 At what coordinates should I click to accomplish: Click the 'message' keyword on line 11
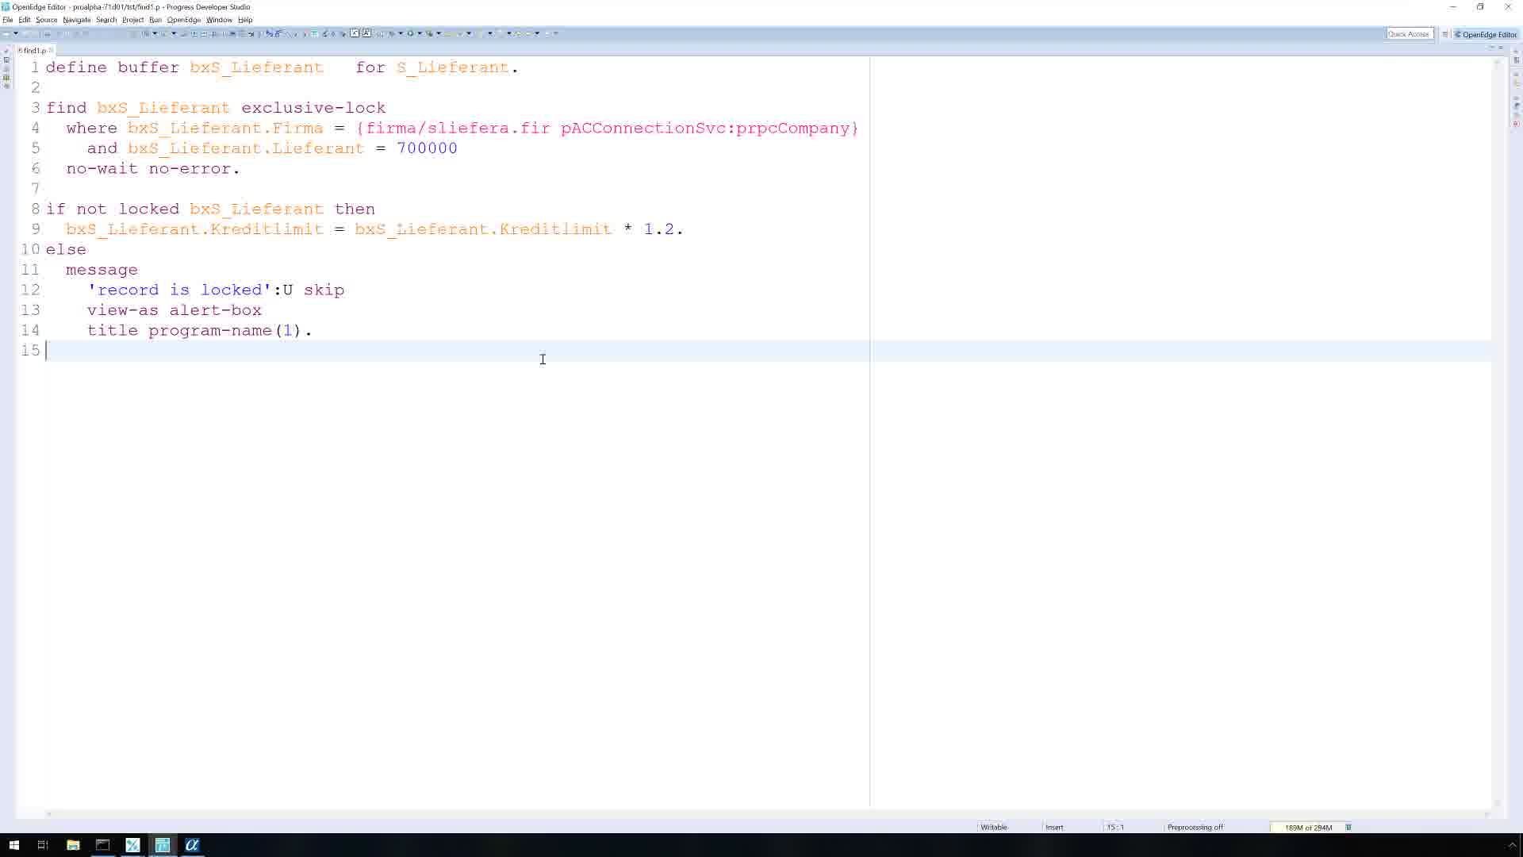coord(102,270)
